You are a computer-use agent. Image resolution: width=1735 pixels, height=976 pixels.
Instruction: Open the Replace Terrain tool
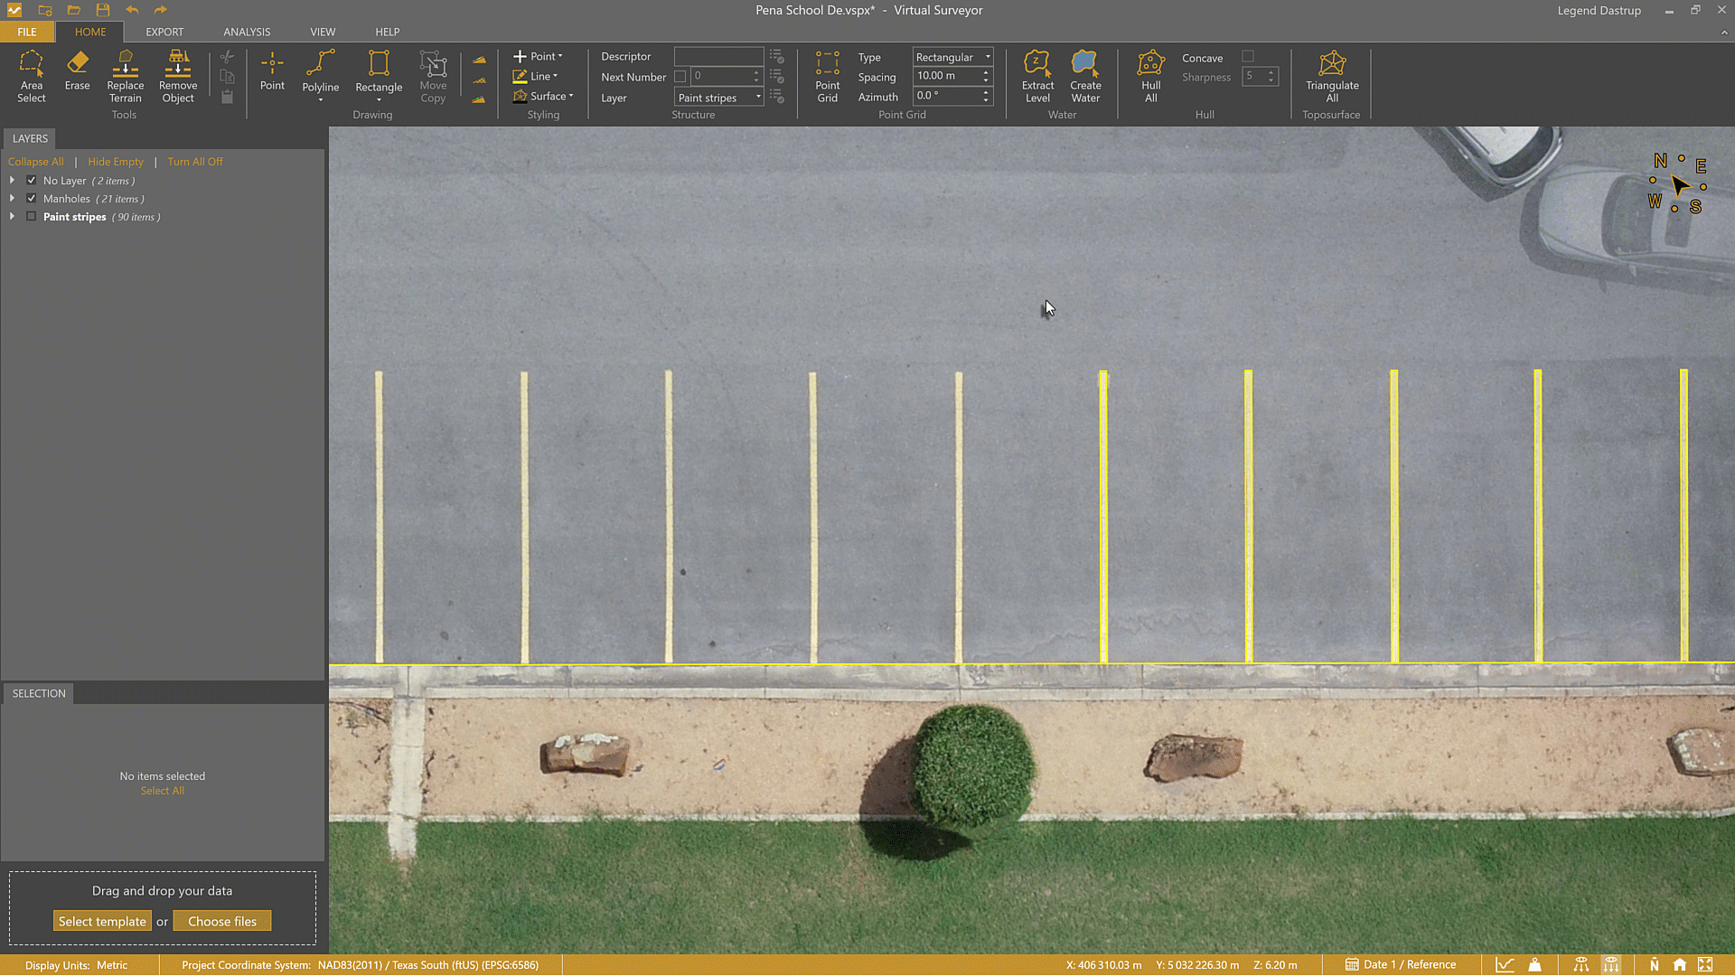[x=125, y=77]
